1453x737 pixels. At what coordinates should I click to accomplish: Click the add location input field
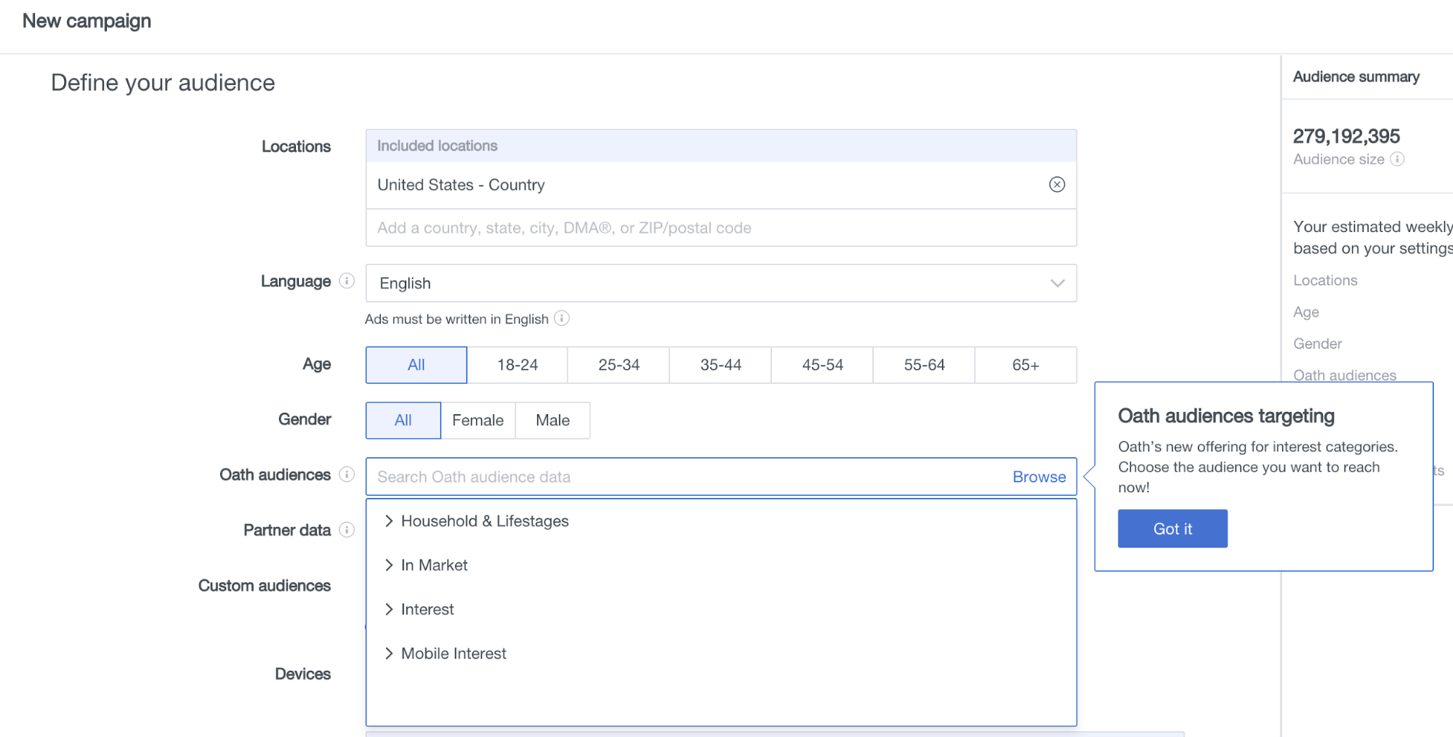tap(720, 228)
